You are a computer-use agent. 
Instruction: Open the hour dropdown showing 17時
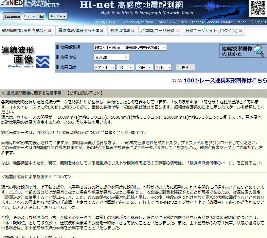[163, 67]
